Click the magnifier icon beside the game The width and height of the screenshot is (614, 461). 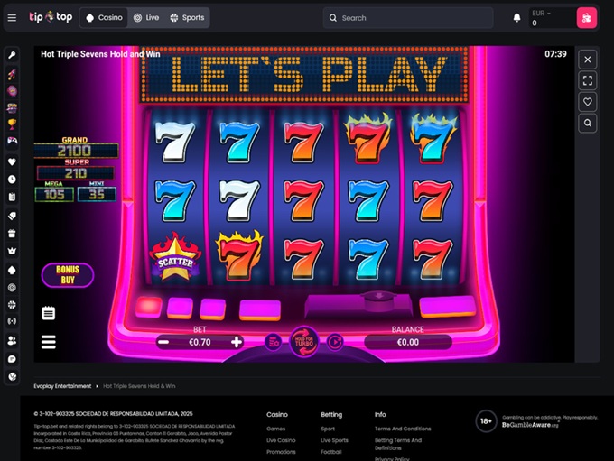[x=588, y=124]
